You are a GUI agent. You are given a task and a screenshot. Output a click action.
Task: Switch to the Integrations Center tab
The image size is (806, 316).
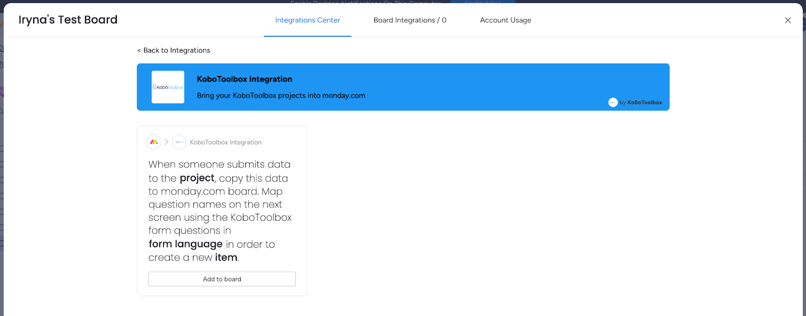pos(307,20)
